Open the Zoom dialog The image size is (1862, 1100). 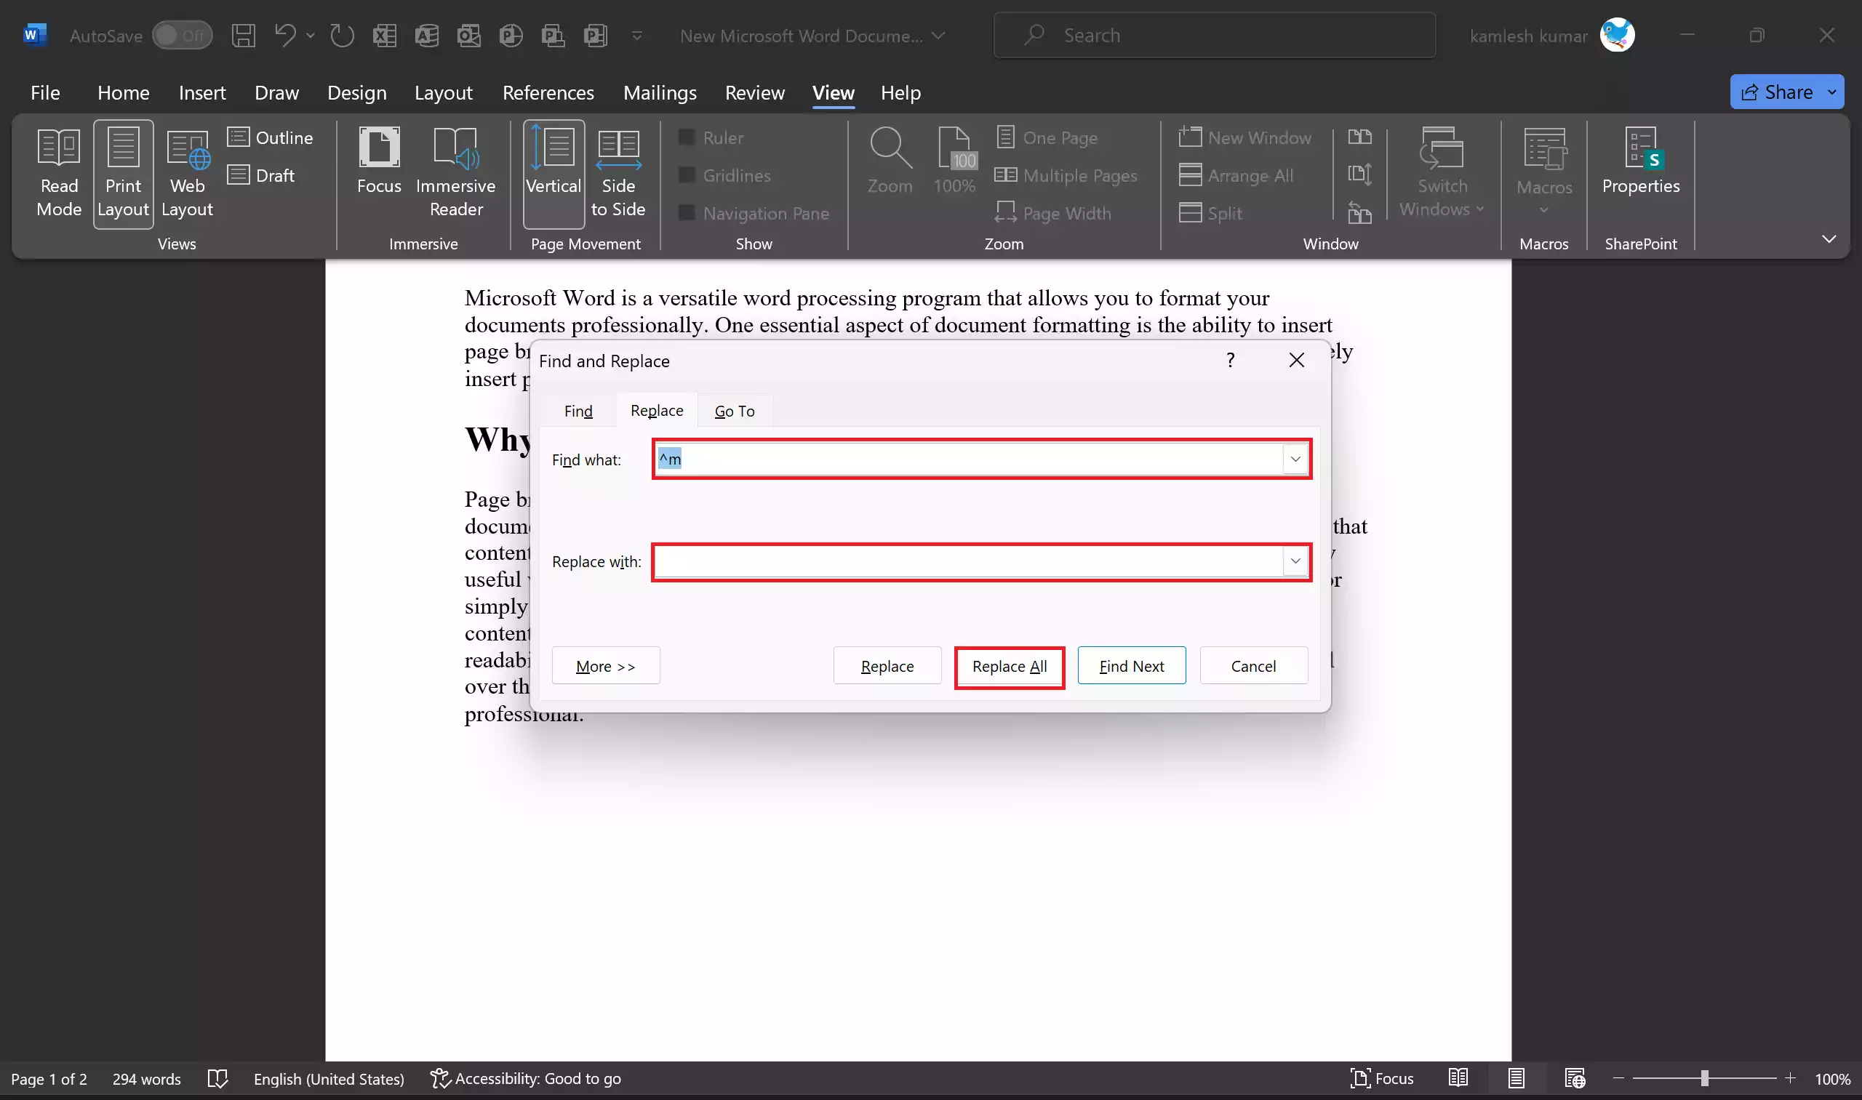(x=889, y=159)
